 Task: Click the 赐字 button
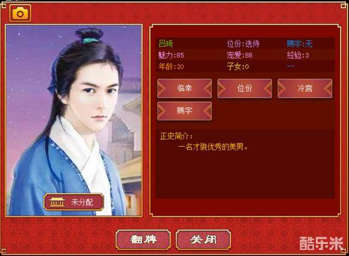pos(185,111)
